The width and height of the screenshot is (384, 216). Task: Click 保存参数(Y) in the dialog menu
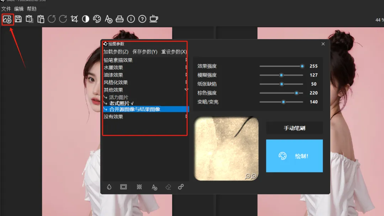pyautogui.click(x=145, y=52)
